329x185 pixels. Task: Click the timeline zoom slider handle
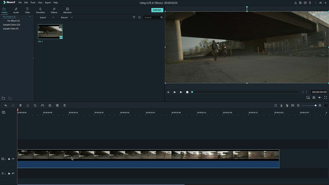(316, 105)
